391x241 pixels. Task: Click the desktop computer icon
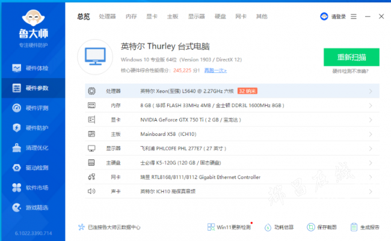coord(95,56)
